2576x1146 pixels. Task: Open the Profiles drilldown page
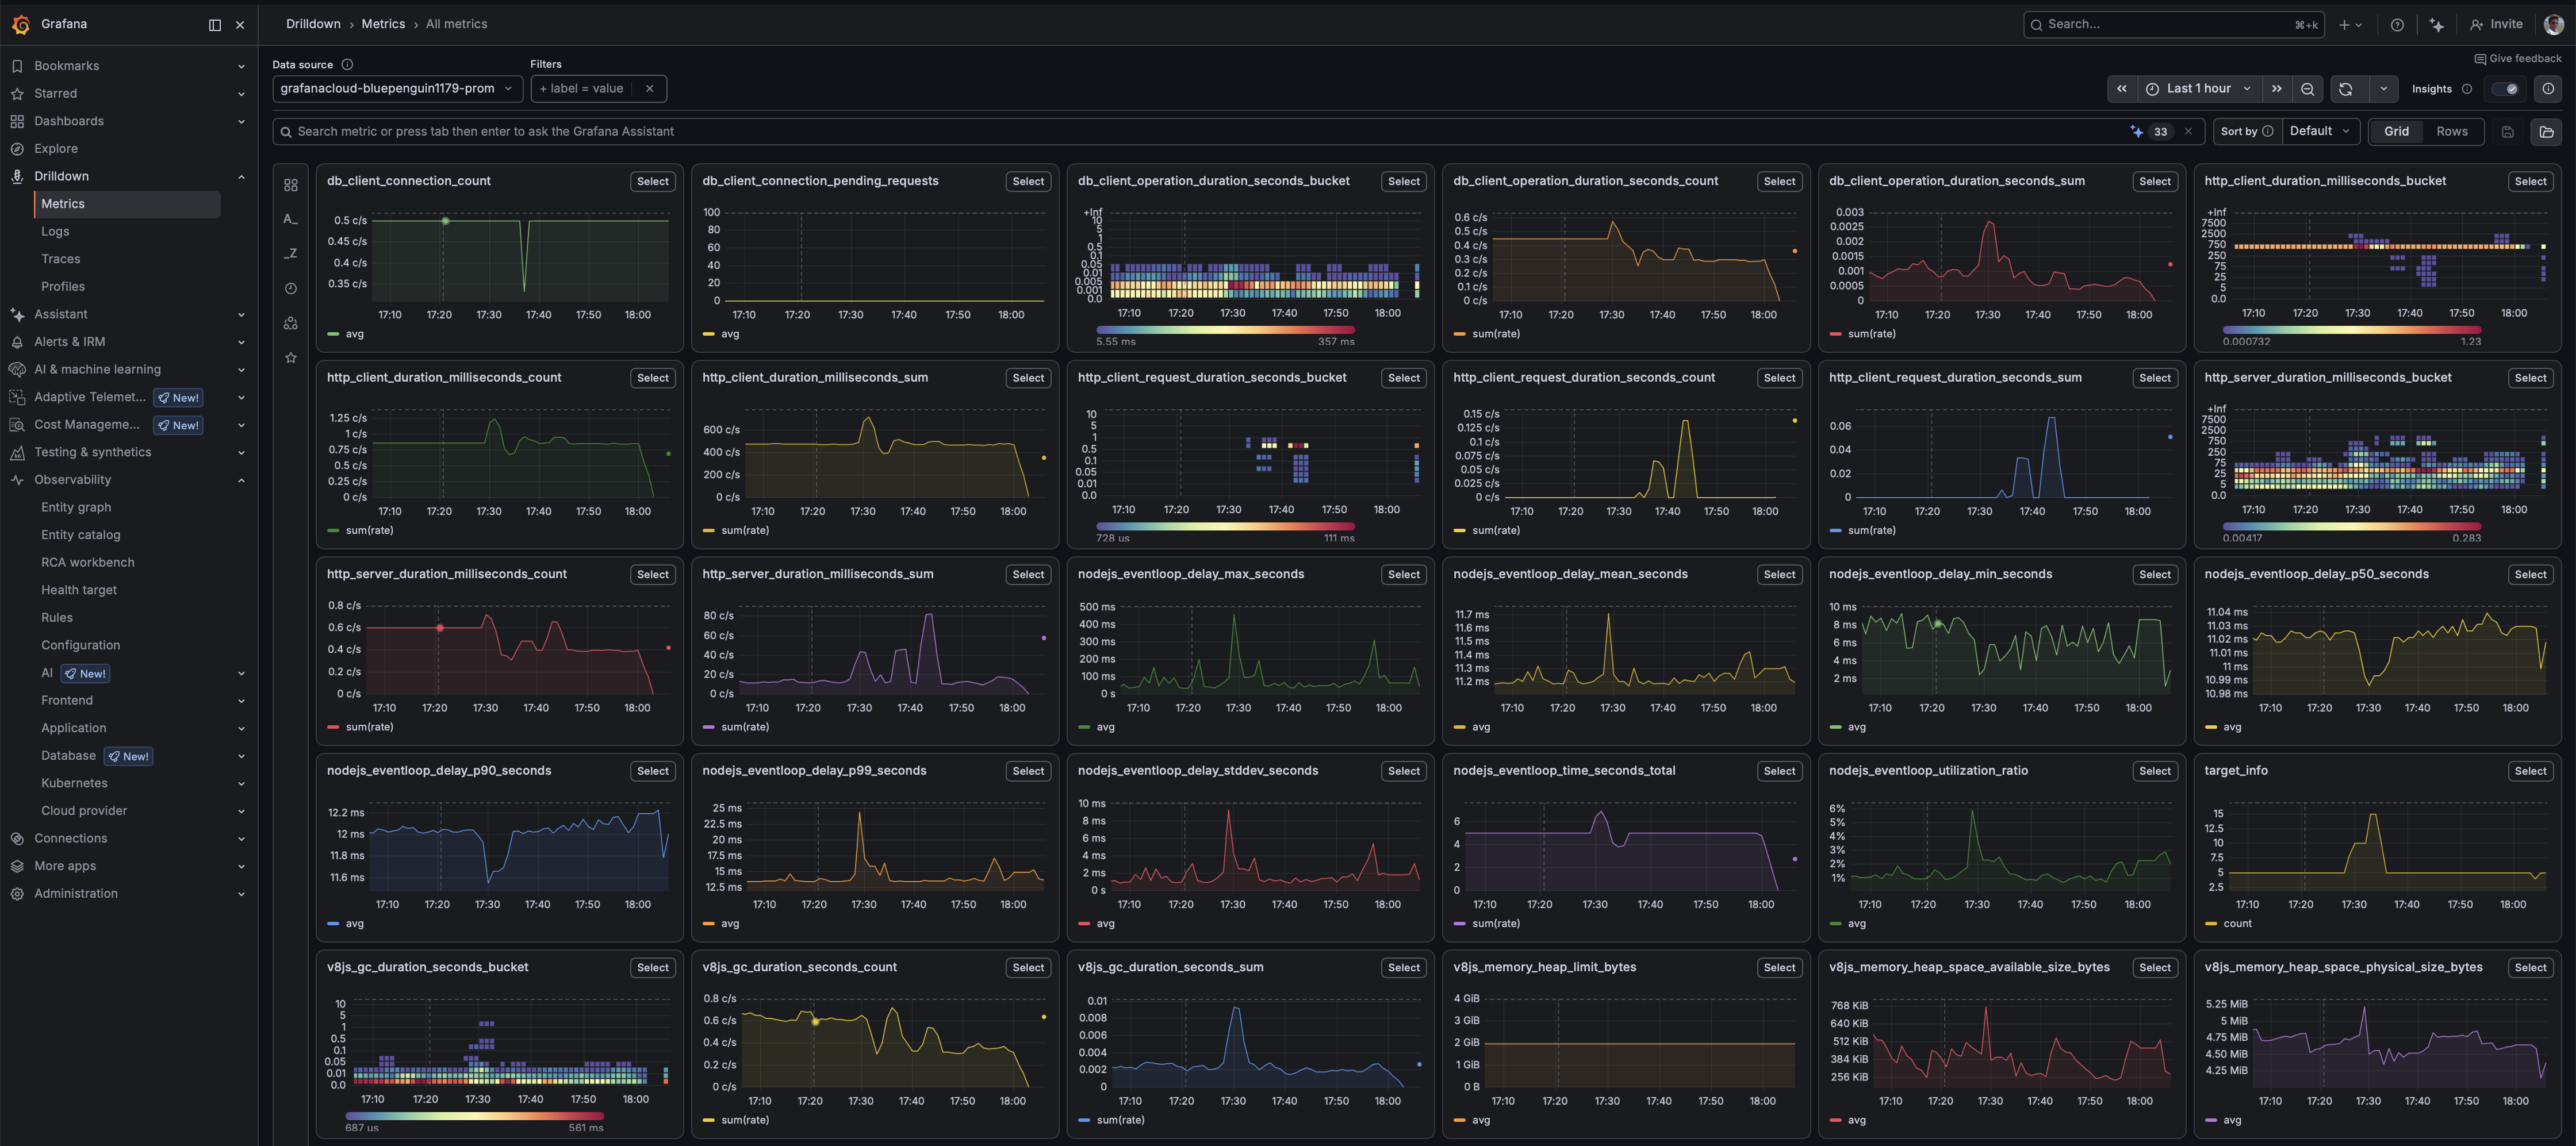(x=63, y=287)
